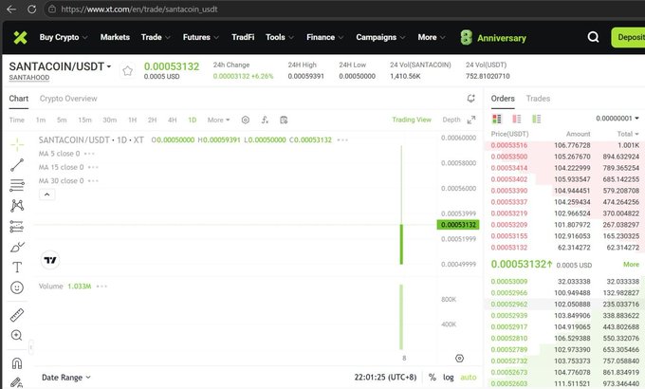The width and height of the screenshot is (645, 389).
Task: Select the 0.00053516 sell order row
Action: click(564, 145)
